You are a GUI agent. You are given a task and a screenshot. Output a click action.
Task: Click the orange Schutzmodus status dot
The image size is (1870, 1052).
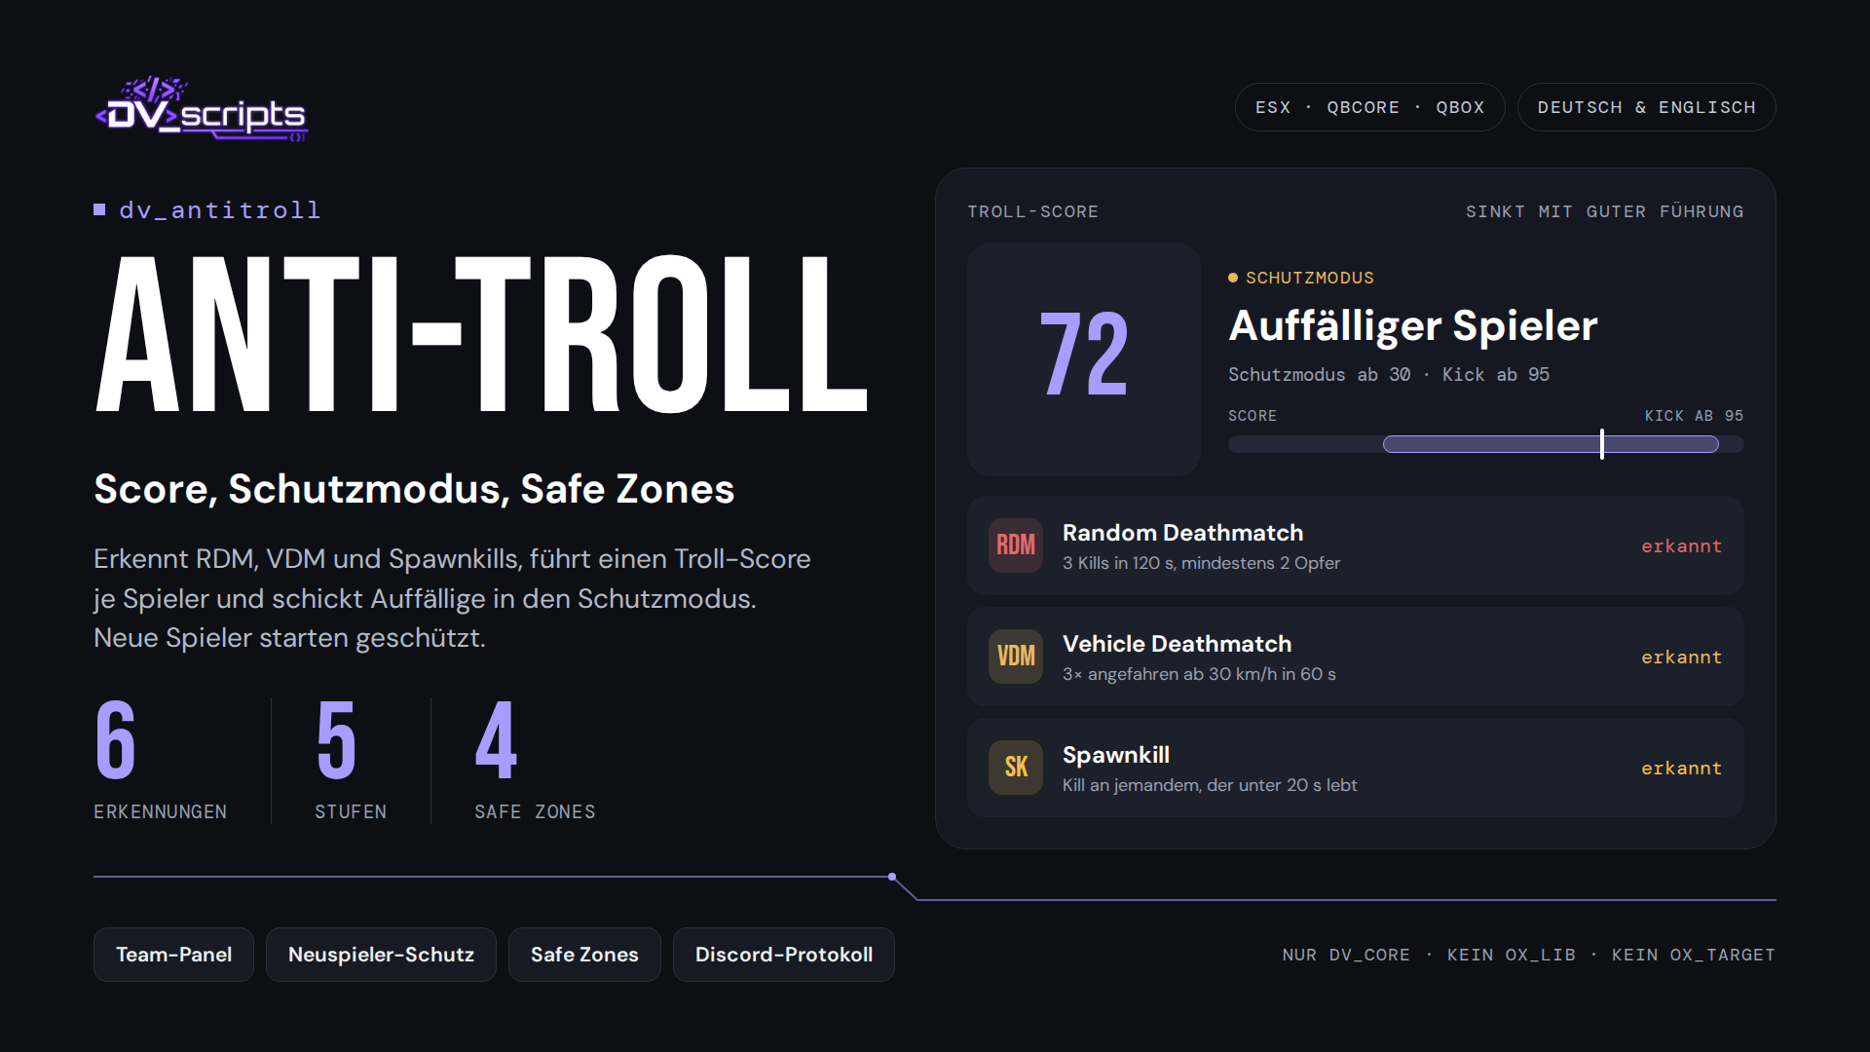[x=1233, y=279]
